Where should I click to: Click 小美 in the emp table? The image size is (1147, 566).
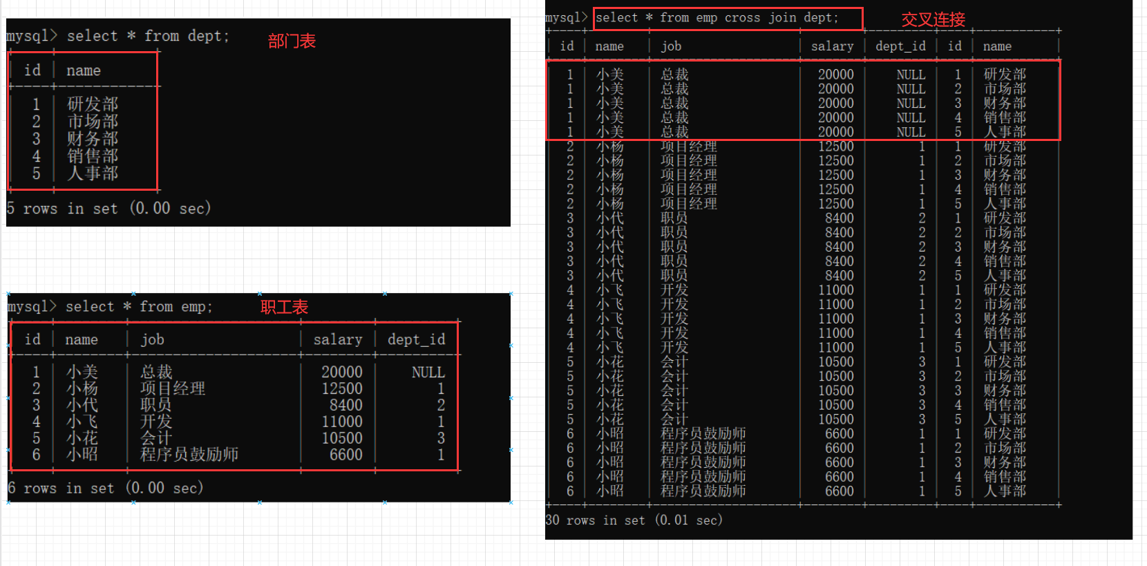(82, 372)
